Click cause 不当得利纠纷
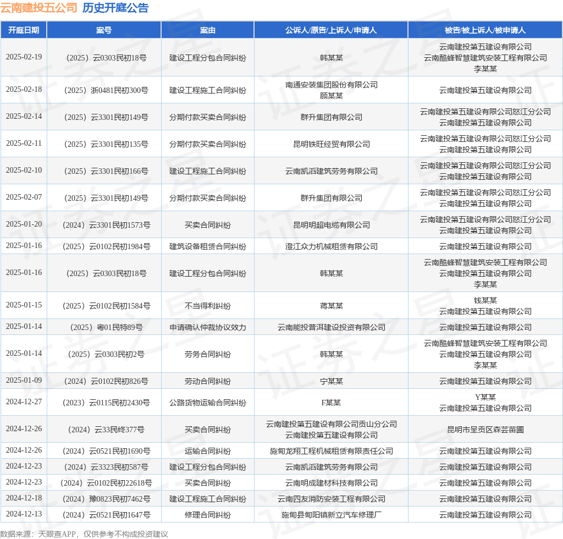Viewport: 563px width, 539px height. point(207,306)
